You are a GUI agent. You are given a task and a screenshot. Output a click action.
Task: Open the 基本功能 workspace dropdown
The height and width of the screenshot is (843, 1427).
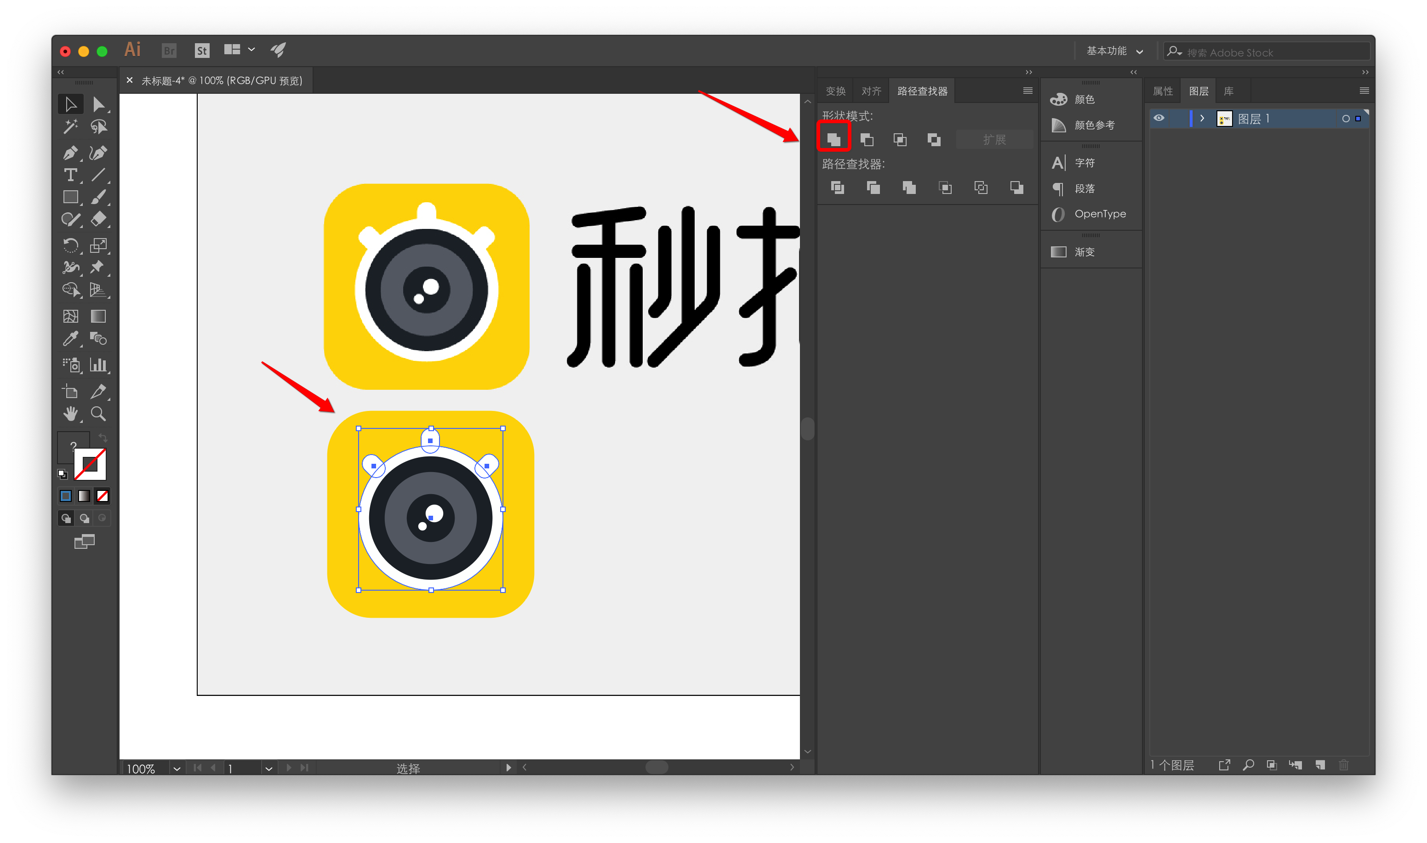pyautogui.click(x=1114, y=51)
